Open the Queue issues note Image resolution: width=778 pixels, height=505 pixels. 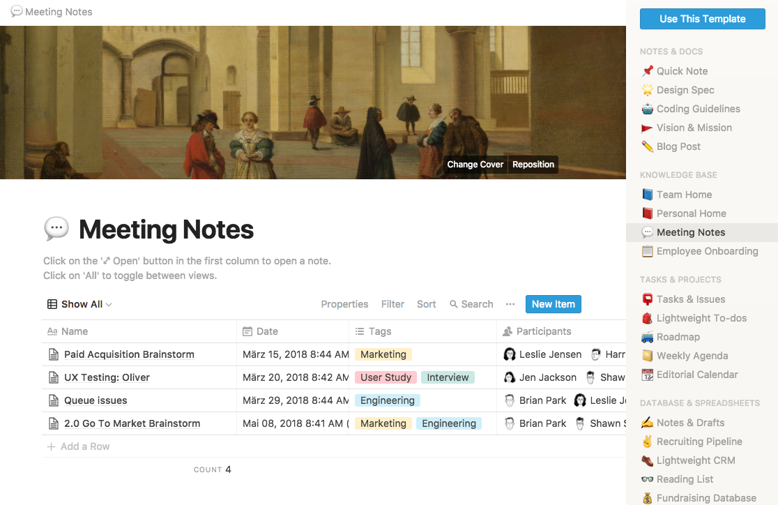(x=96, y=400)
